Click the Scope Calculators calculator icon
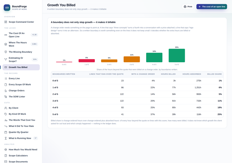 click(x=6, y=156)
